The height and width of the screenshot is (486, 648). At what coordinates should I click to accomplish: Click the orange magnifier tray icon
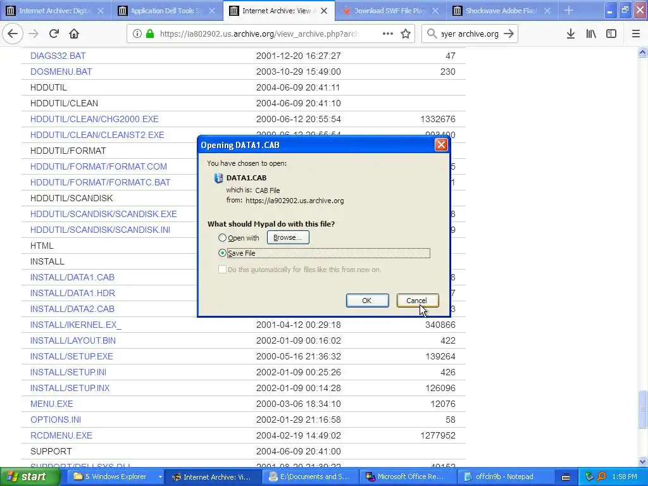pos(602,477)
